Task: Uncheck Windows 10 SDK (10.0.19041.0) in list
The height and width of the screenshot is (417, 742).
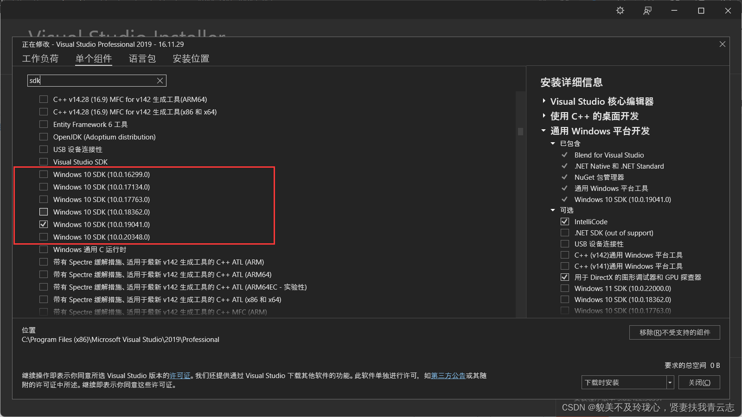Action: point(44,224)
